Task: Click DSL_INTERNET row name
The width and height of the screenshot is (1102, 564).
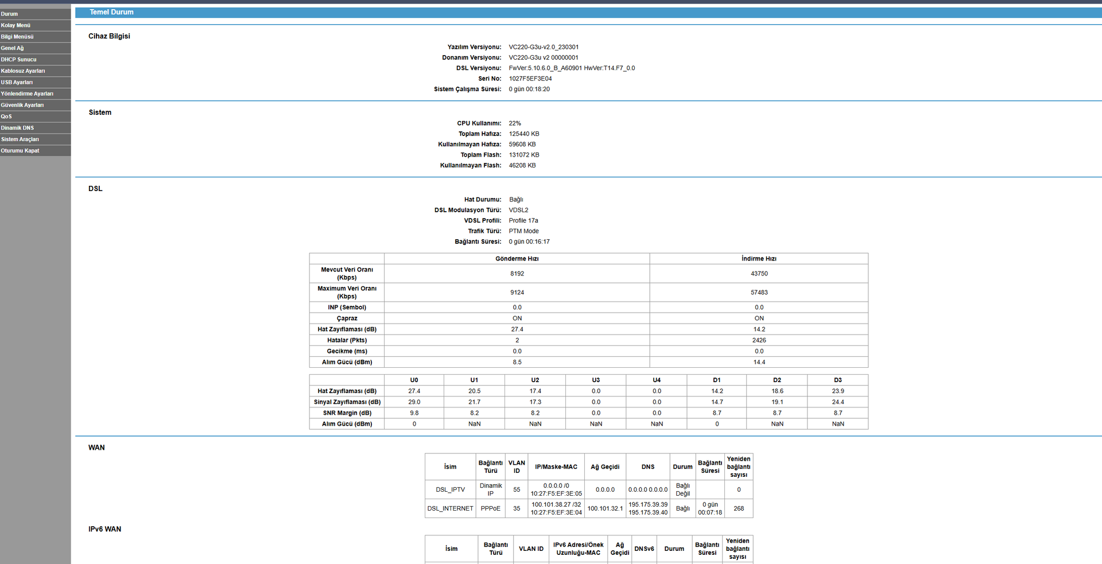Action: click(x=450, y=508)
